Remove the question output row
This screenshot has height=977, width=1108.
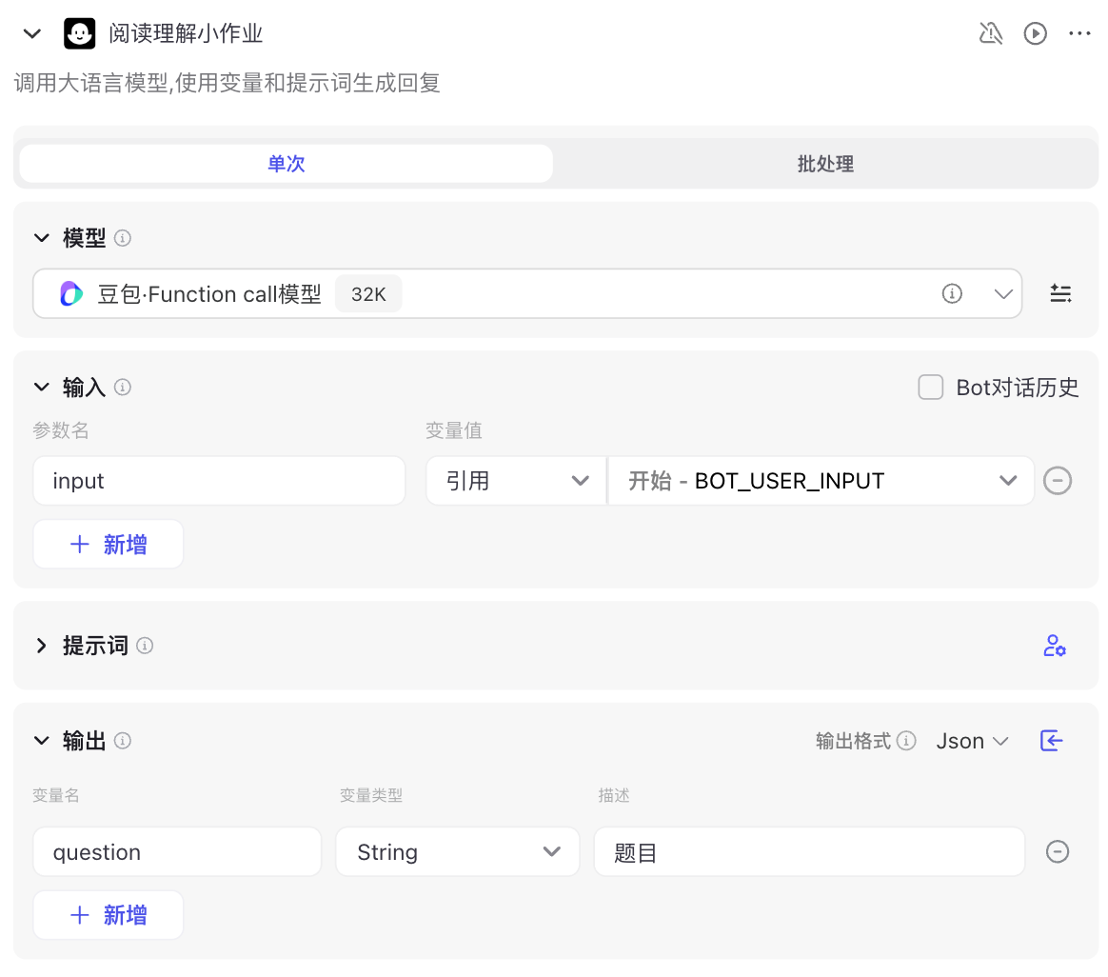(1058, 852)
